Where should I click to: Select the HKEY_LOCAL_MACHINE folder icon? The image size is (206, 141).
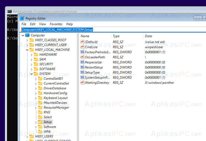(x=31, y=50)
